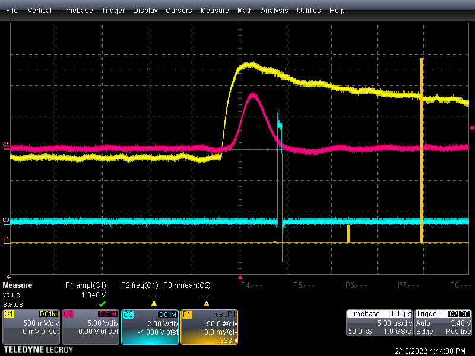Click the DC1M coupling tag in C2 box
475x356 pixels.
point(108,314)
